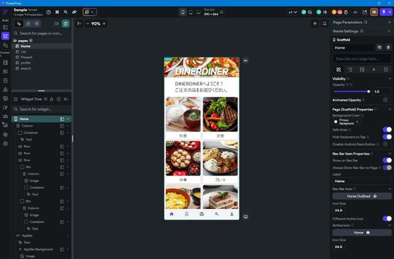
Task: Collapse the left panel with arrow icon
Action: pyautogui.click(x=79, y=24)
